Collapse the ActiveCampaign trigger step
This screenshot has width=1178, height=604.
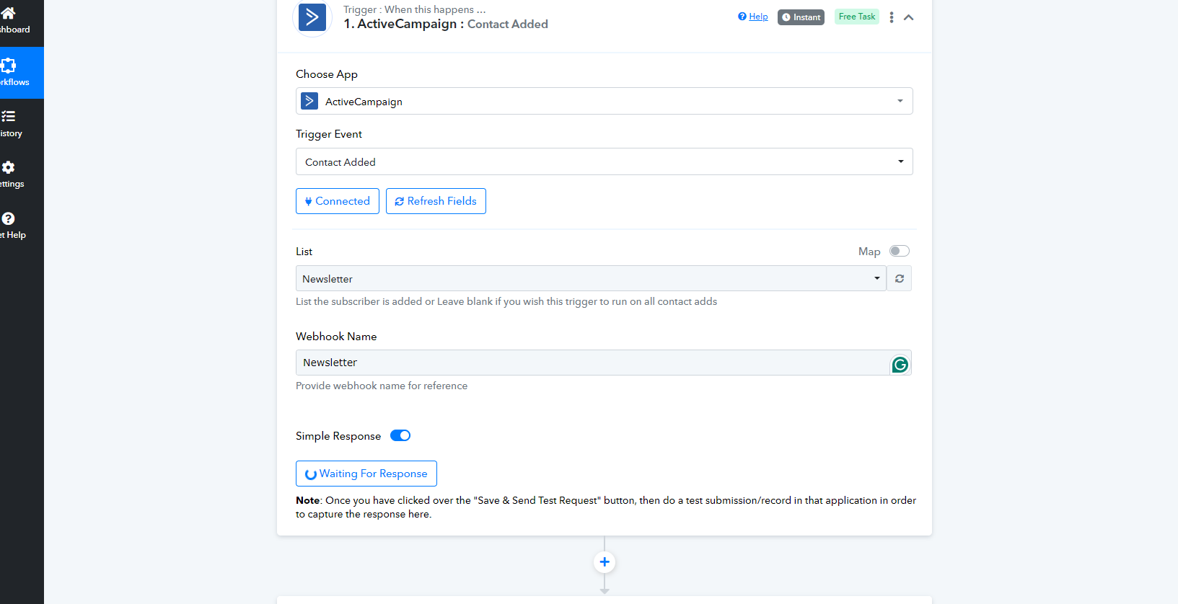pos(909,17)
